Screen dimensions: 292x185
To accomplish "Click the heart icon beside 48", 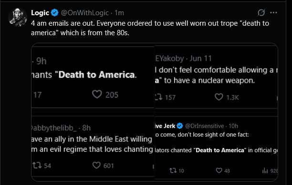I will click(219, 170).
